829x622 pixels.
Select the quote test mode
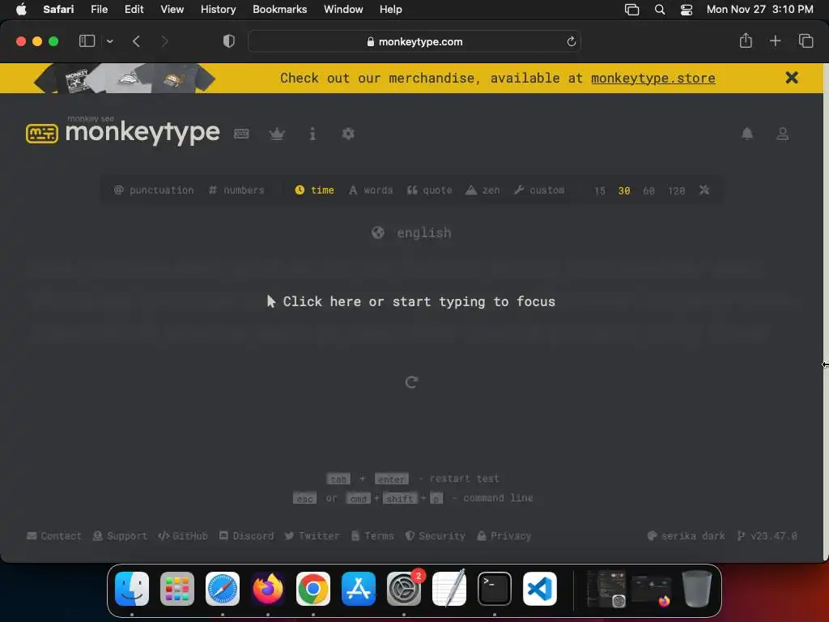429,190
